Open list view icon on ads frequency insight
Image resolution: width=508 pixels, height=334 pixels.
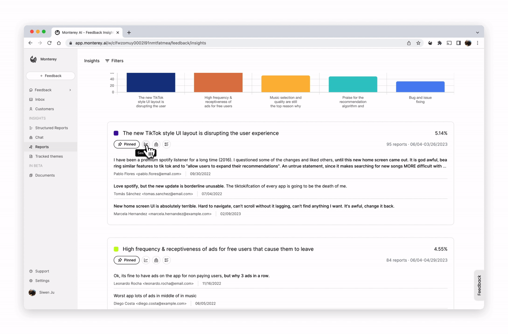(x=166, y=260)
